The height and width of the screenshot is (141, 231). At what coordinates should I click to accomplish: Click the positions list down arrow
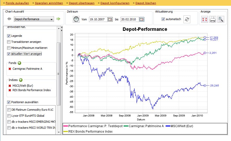(59, 132)
